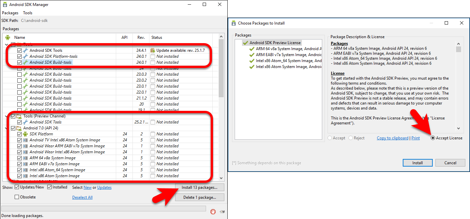Click wrench icon of Preview Channel SDK Tools 25.2.1
Image resolution: width=470 pixels, height=219 pixels.
25,122
